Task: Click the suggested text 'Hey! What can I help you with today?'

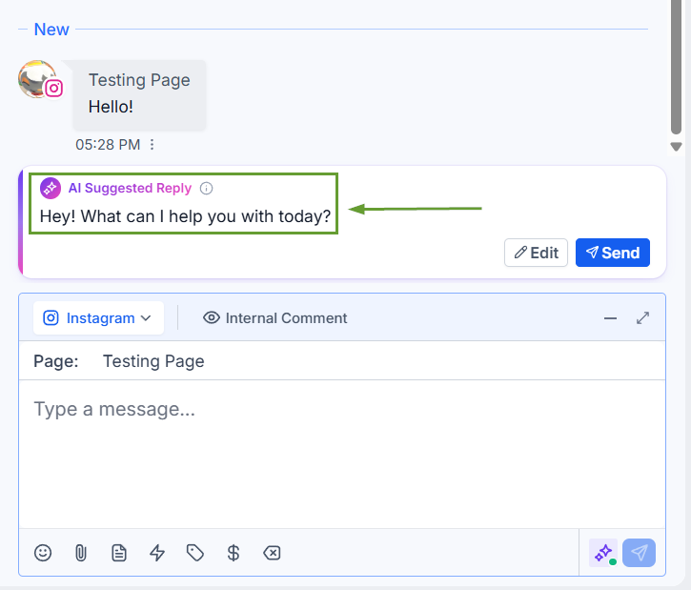Action: pos(185,216)
